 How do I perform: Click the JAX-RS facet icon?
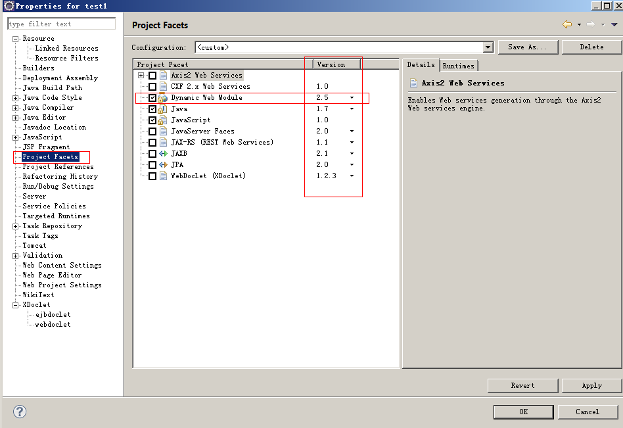point(163,142)
